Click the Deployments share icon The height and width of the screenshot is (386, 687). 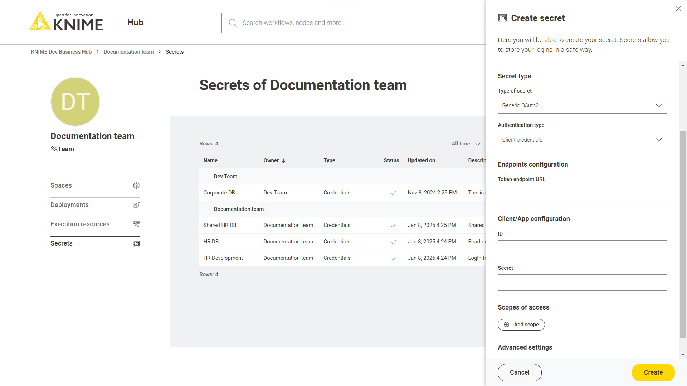coord(136,205)
